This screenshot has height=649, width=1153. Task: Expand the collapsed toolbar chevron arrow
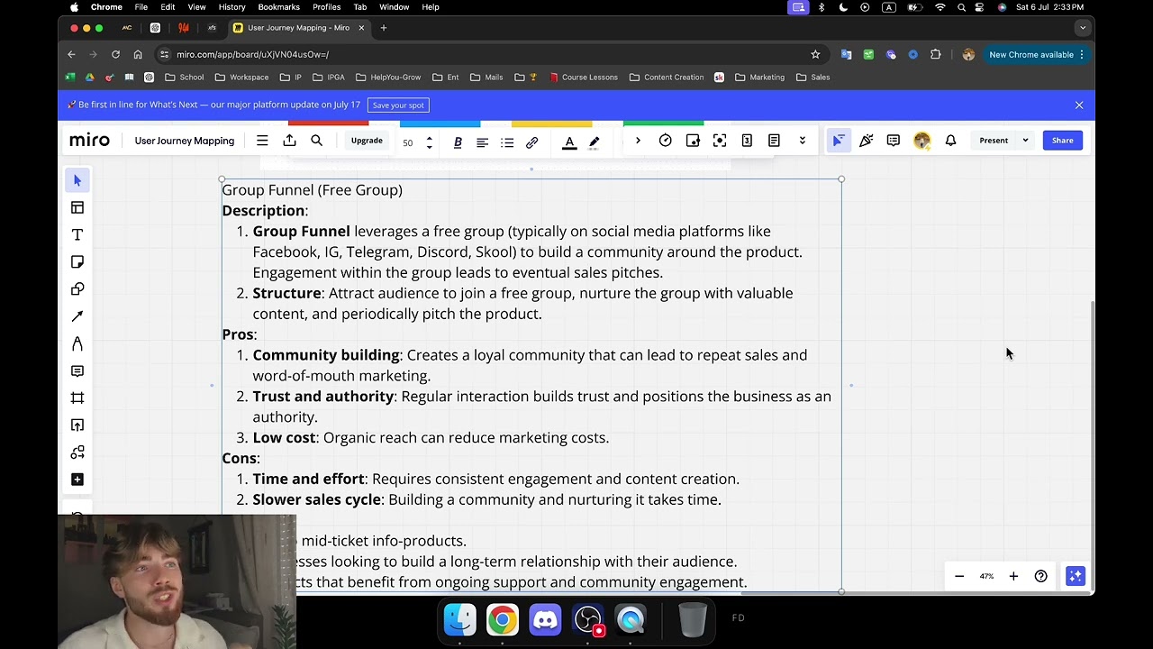[x=638, y=141]
